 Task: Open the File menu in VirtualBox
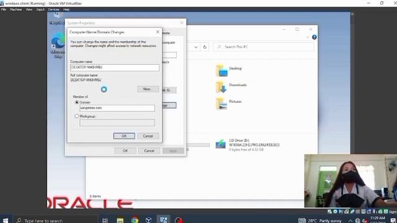pyautogui.click(x=4, y=9)
